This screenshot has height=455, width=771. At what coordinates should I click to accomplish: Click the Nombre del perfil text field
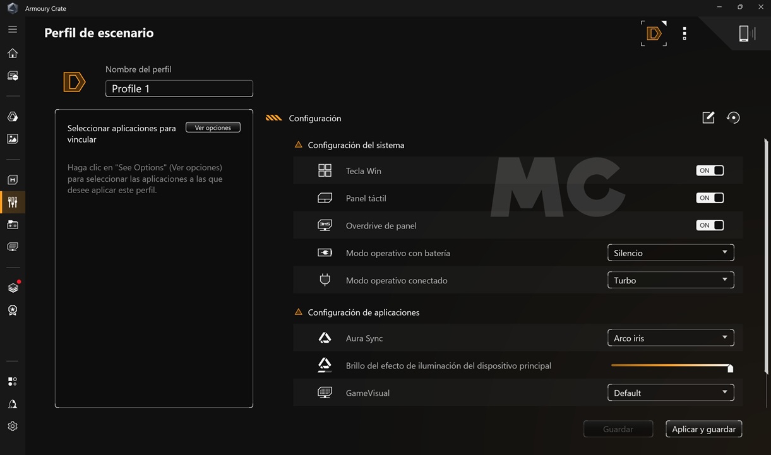point(179,88)
